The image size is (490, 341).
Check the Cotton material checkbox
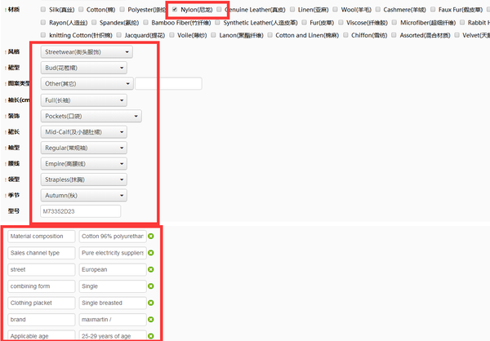pos(81,9)
